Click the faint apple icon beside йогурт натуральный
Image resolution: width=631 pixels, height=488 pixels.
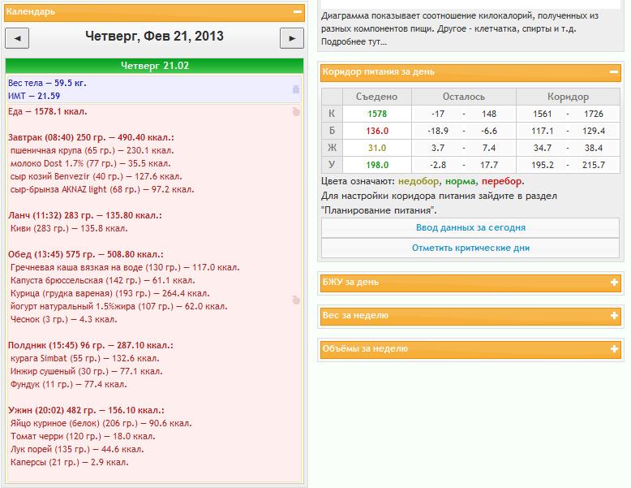click(x=296, y=300)
